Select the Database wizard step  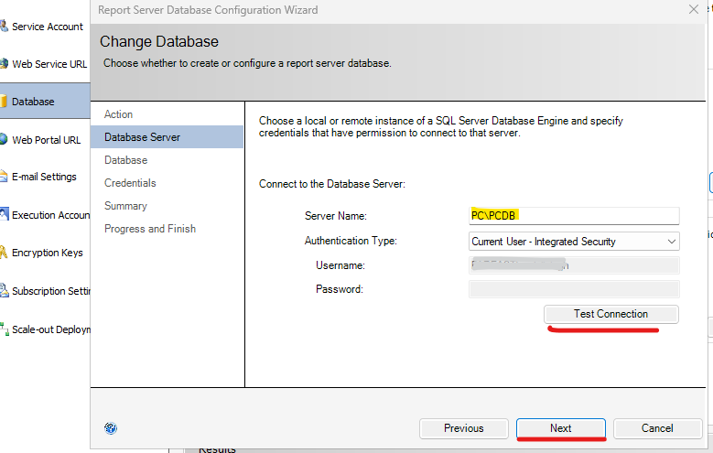pyautogui.click(x=126, y=160)
